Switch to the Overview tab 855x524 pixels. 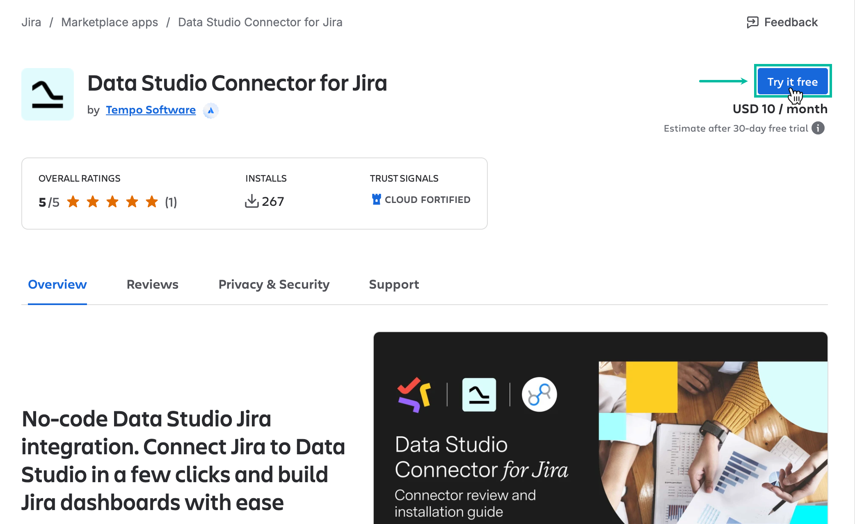click(x=57, y=284)
